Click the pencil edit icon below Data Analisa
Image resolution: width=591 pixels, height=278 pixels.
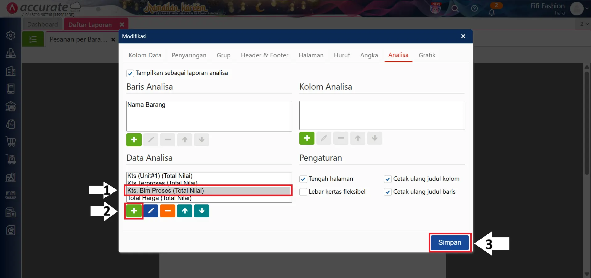[151, 211]
